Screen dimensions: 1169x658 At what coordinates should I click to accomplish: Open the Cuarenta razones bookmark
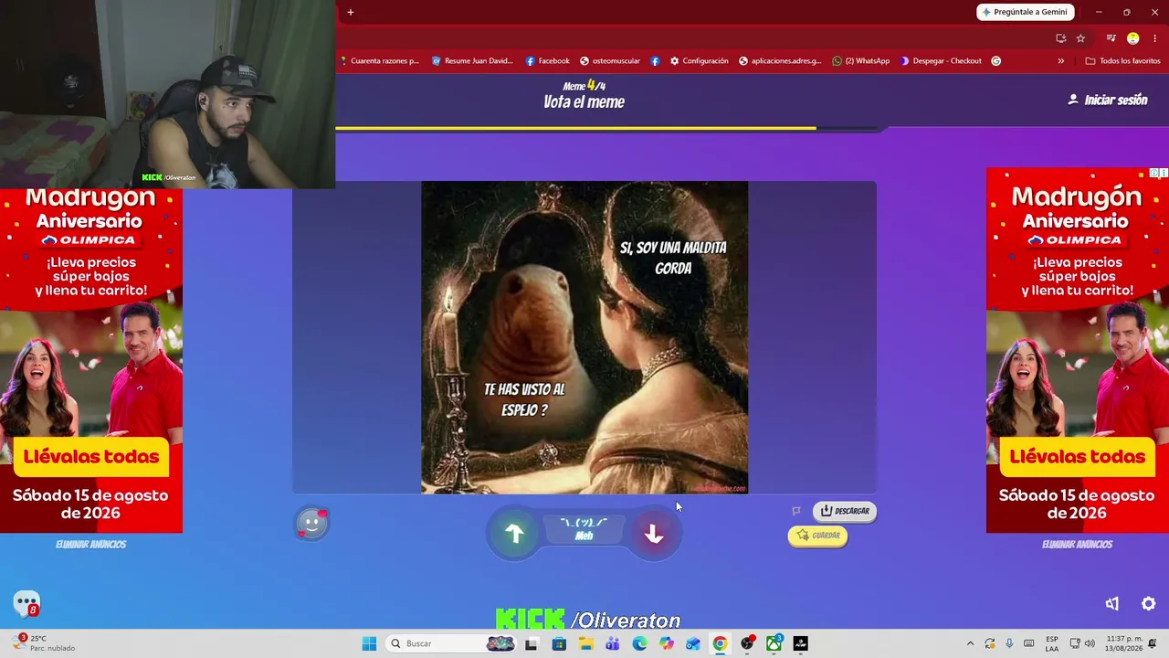[x=379, y=61]
